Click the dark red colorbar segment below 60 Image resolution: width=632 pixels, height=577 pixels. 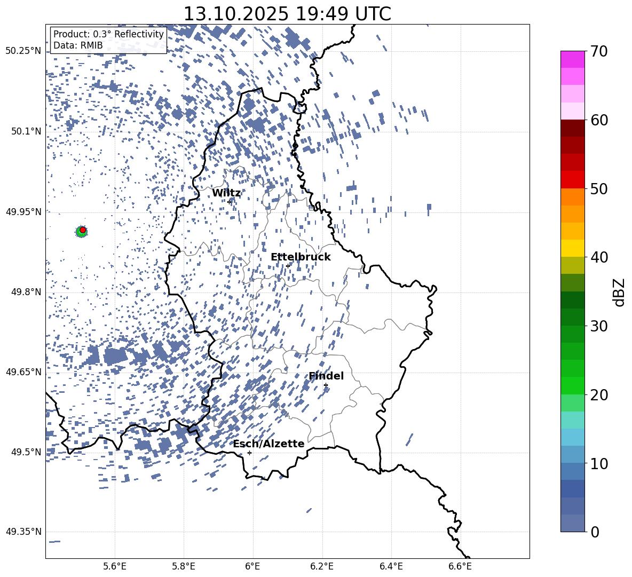tap(572, 129)
